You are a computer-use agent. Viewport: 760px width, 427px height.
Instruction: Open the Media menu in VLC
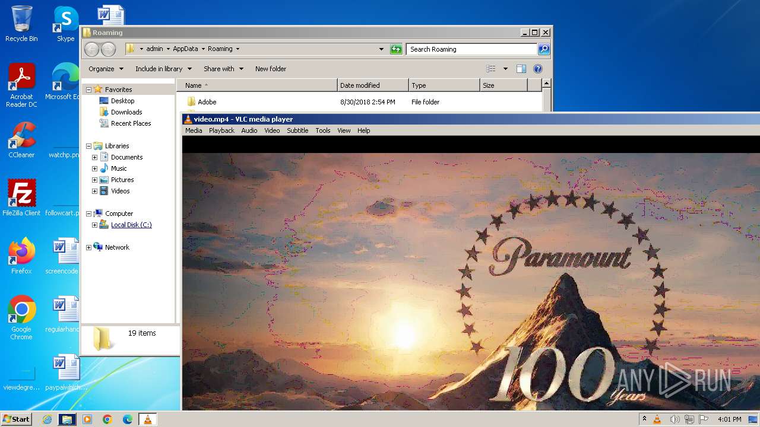click(194, 130)
